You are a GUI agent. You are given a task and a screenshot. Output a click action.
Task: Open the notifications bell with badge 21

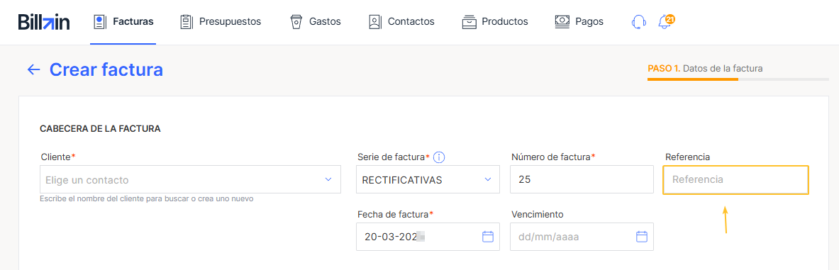click(x=666, y=22)
